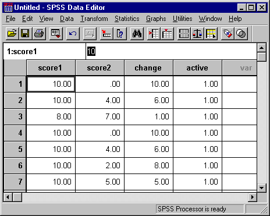Viewport: 270px width, 216px height.
Task: Select the score2 column header
Action: tap(100, 68)
